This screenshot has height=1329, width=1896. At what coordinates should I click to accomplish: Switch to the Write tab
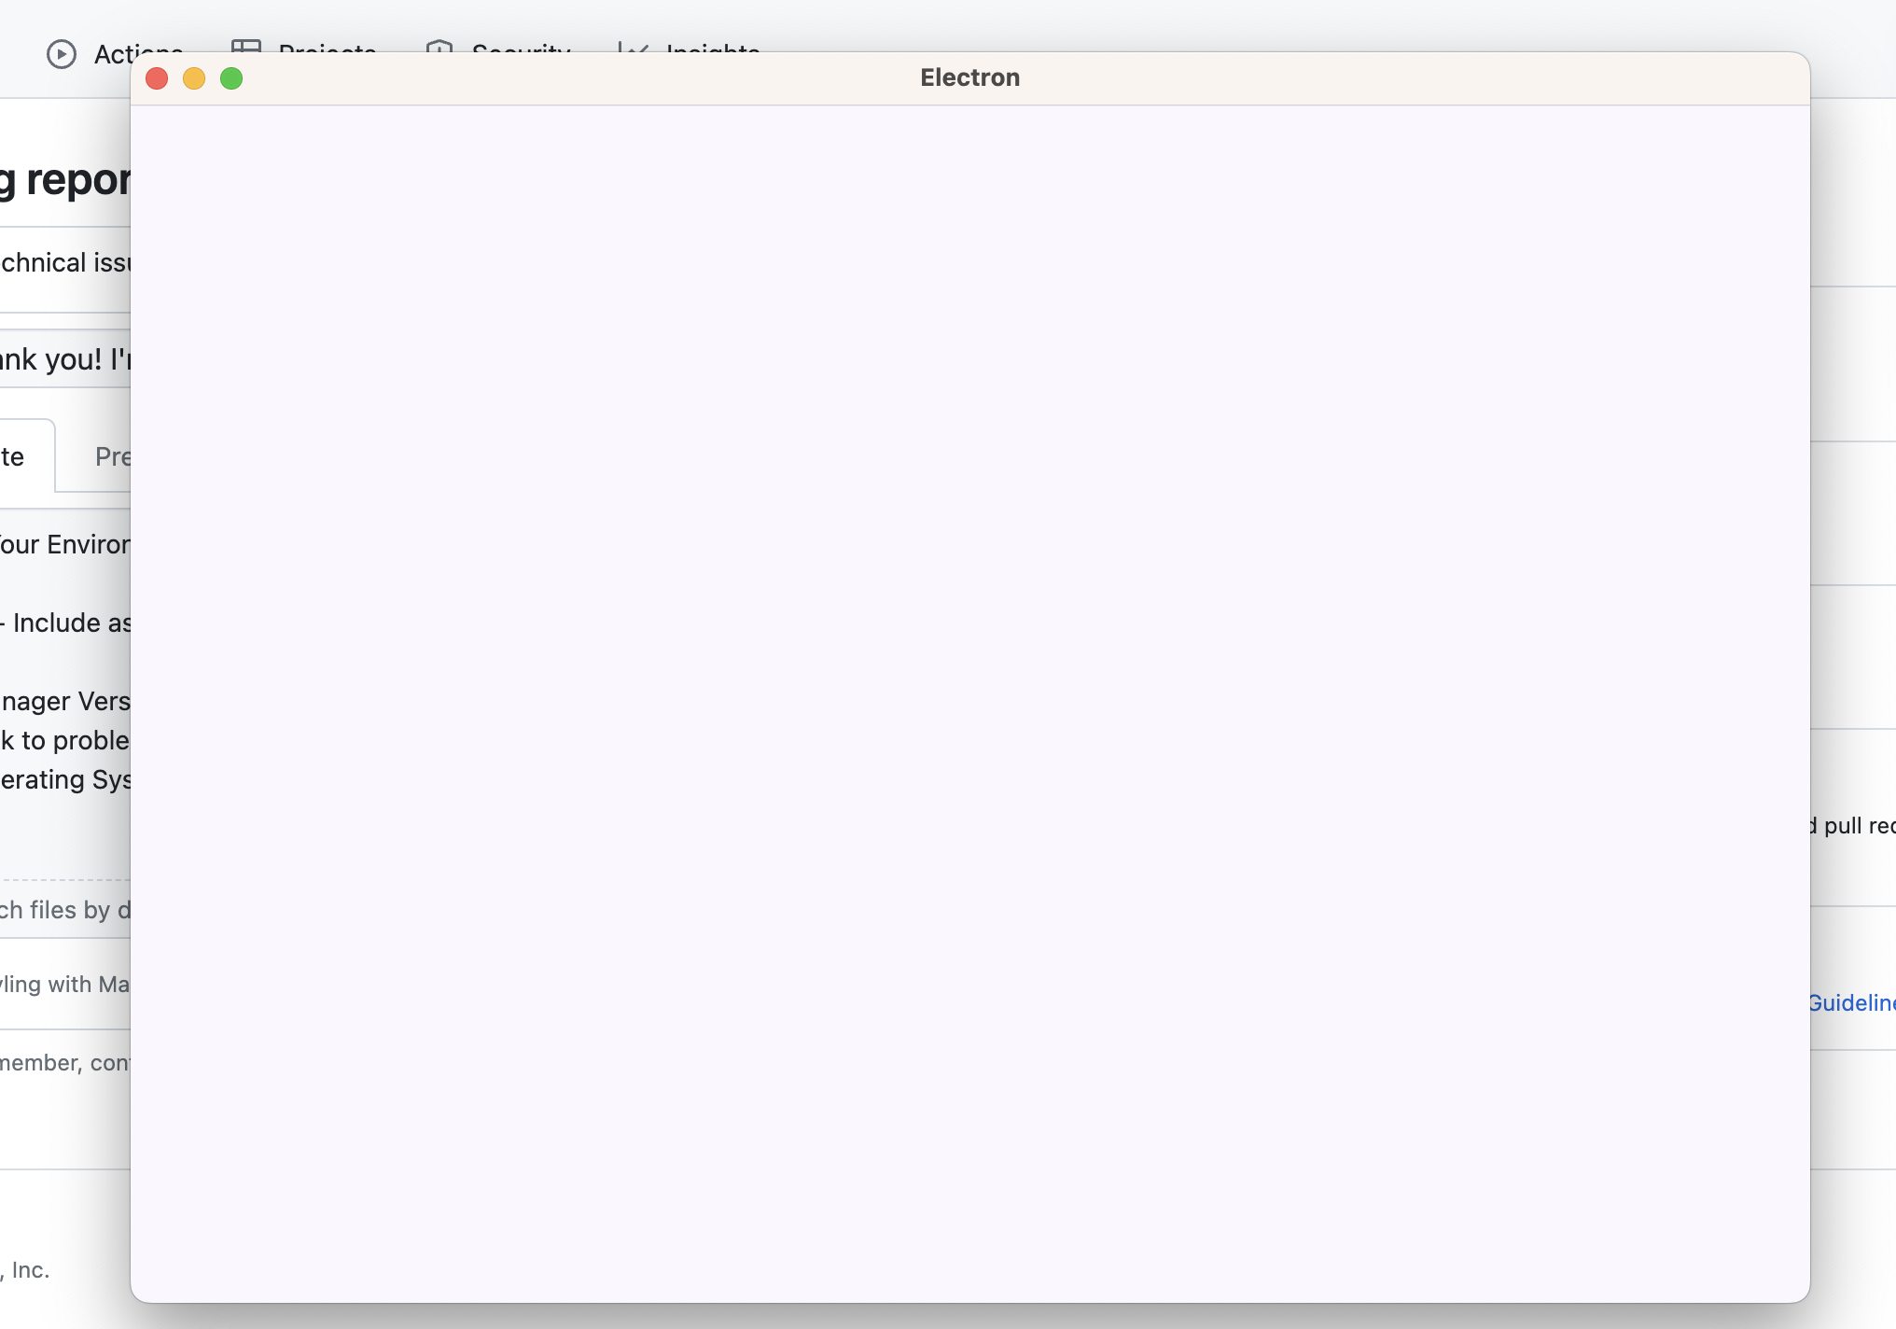coord(14,456)
